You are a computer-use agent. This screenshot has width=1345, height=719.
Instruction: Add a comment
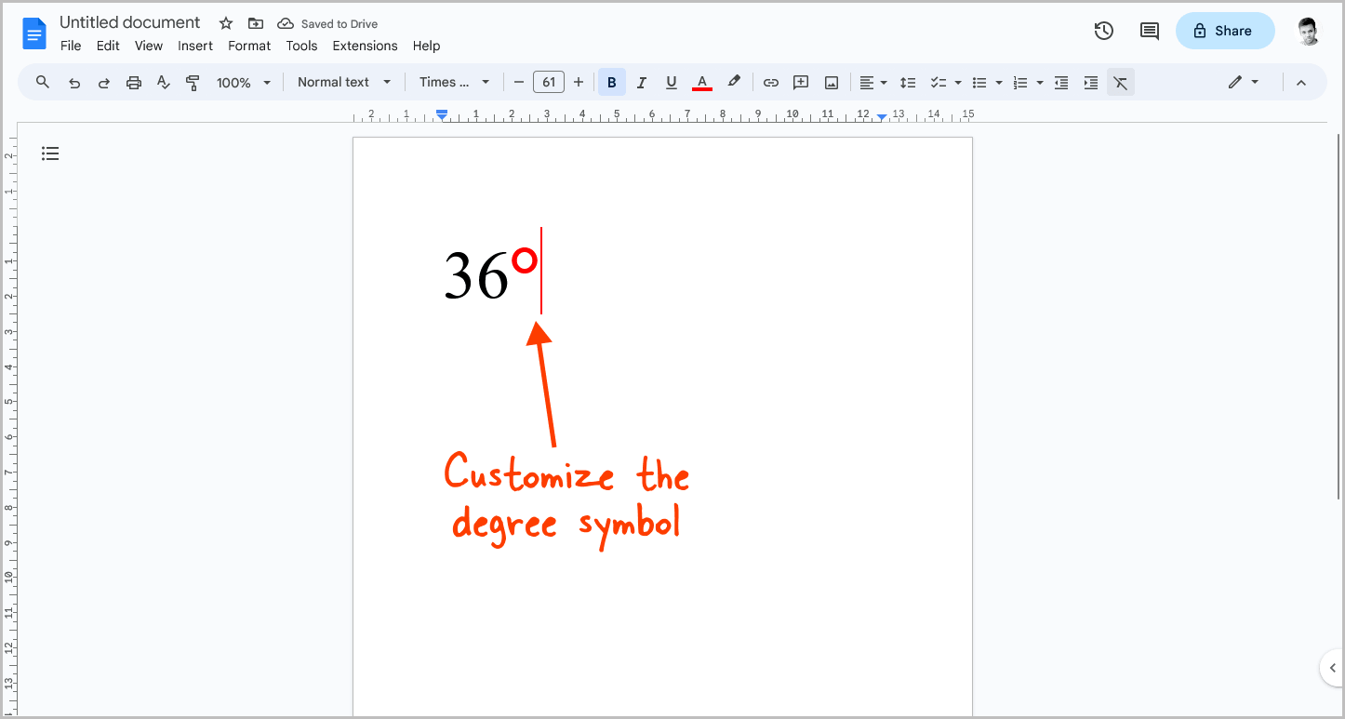800,82
